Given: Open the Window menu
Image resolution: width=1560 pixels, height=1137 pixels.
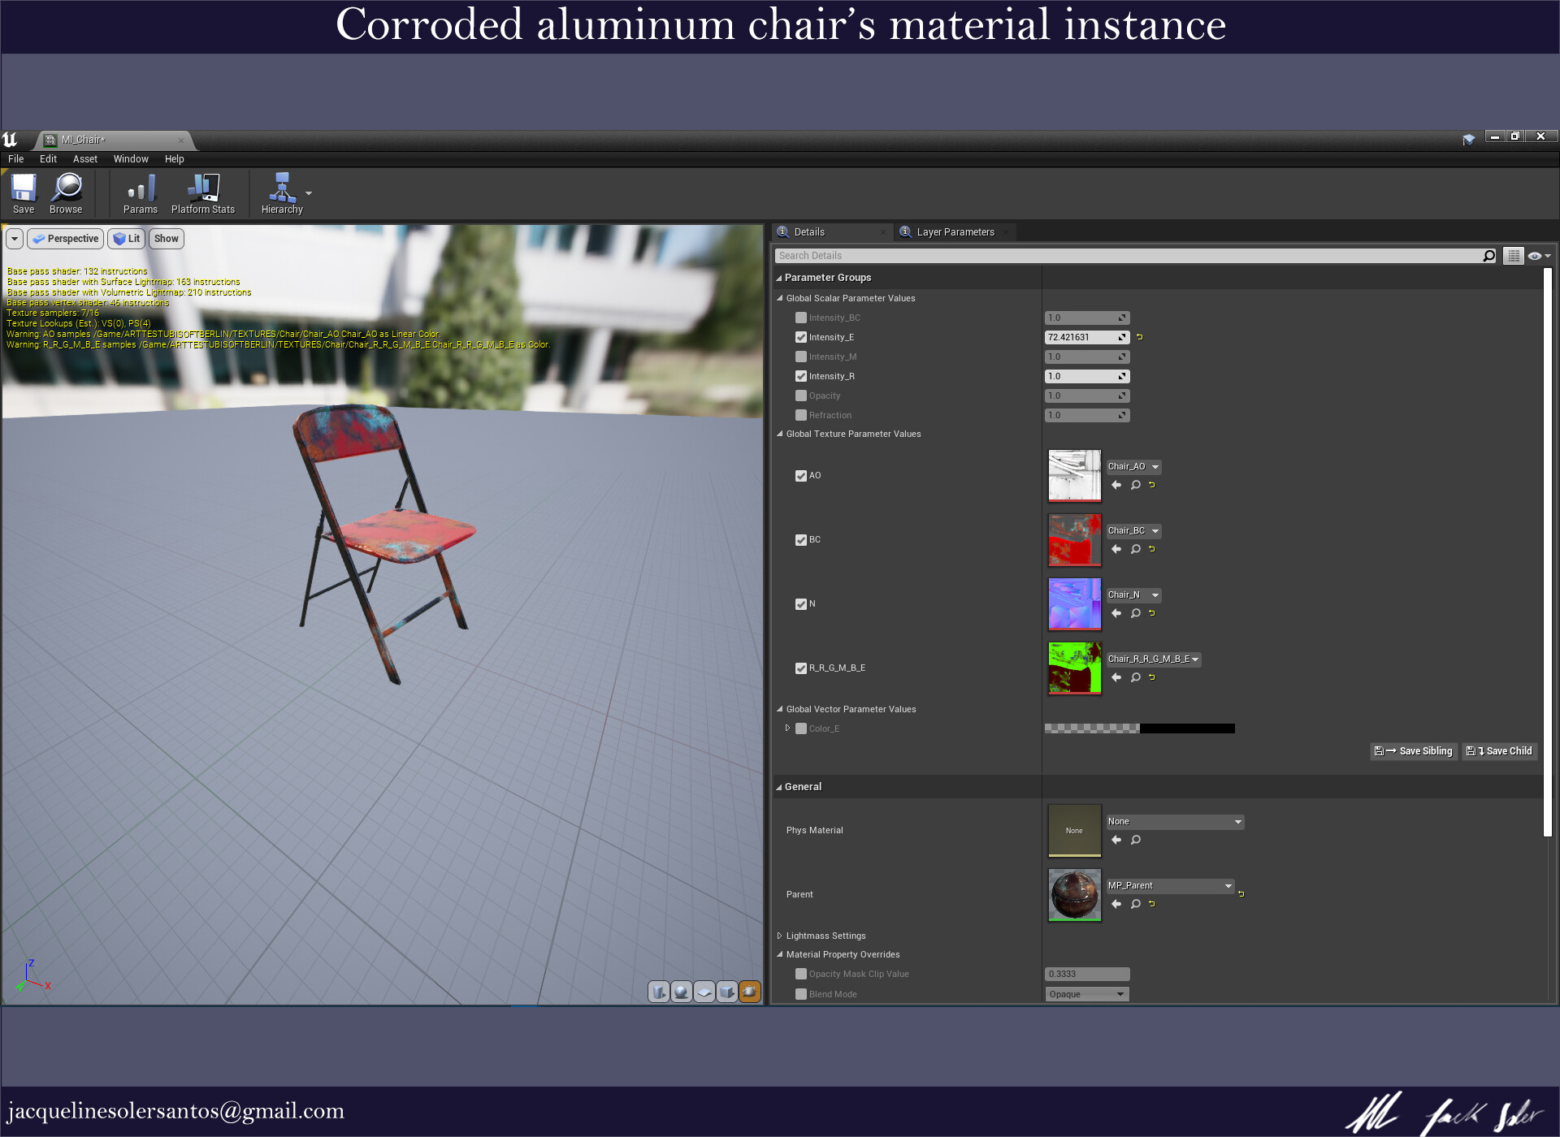Looking at the screenshot, I should click(130, 158).
